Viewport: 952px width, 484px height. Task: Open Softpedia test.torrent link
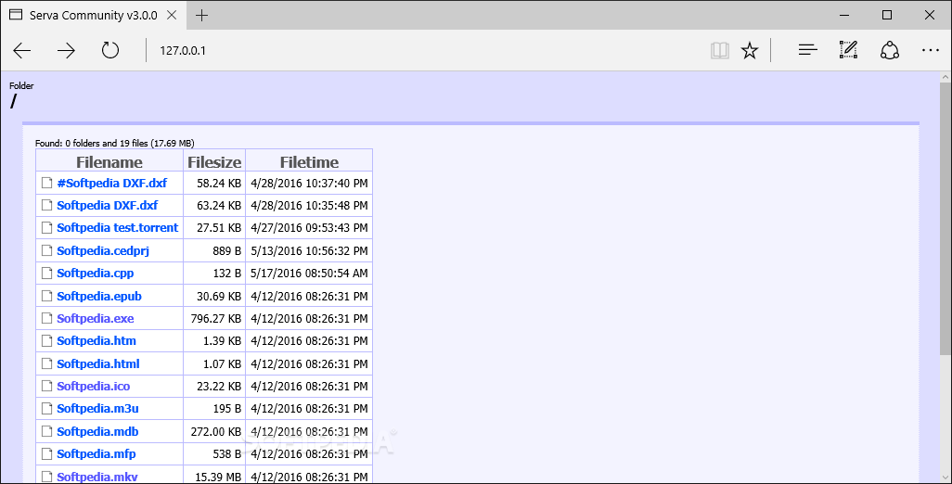118,228
